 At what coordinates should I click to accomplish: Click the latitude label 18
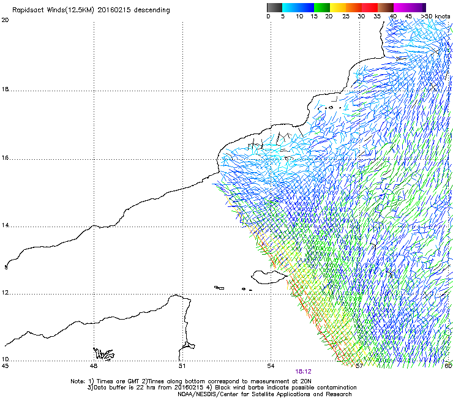[x=5, y=89]
